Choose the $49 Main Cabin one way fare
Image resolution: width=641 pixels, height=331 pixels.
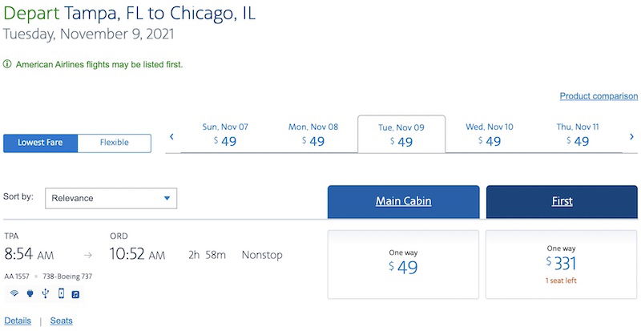click(x=403, y=264)
